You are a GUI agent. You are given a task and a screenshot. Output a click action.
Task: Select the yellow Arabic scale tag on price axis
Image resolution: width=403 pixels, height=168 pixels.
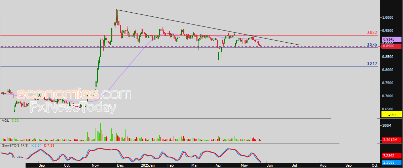click(x=392, y=114)
